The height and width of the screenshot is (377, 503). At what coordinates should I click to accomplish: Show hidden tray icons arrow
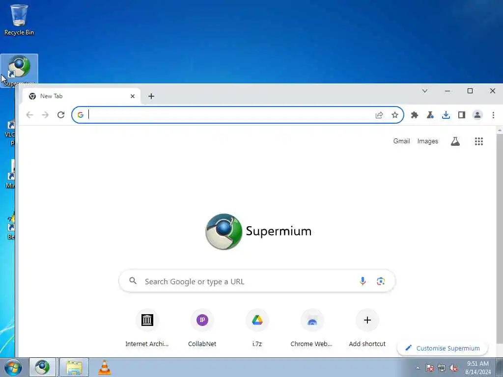[418, 368]
